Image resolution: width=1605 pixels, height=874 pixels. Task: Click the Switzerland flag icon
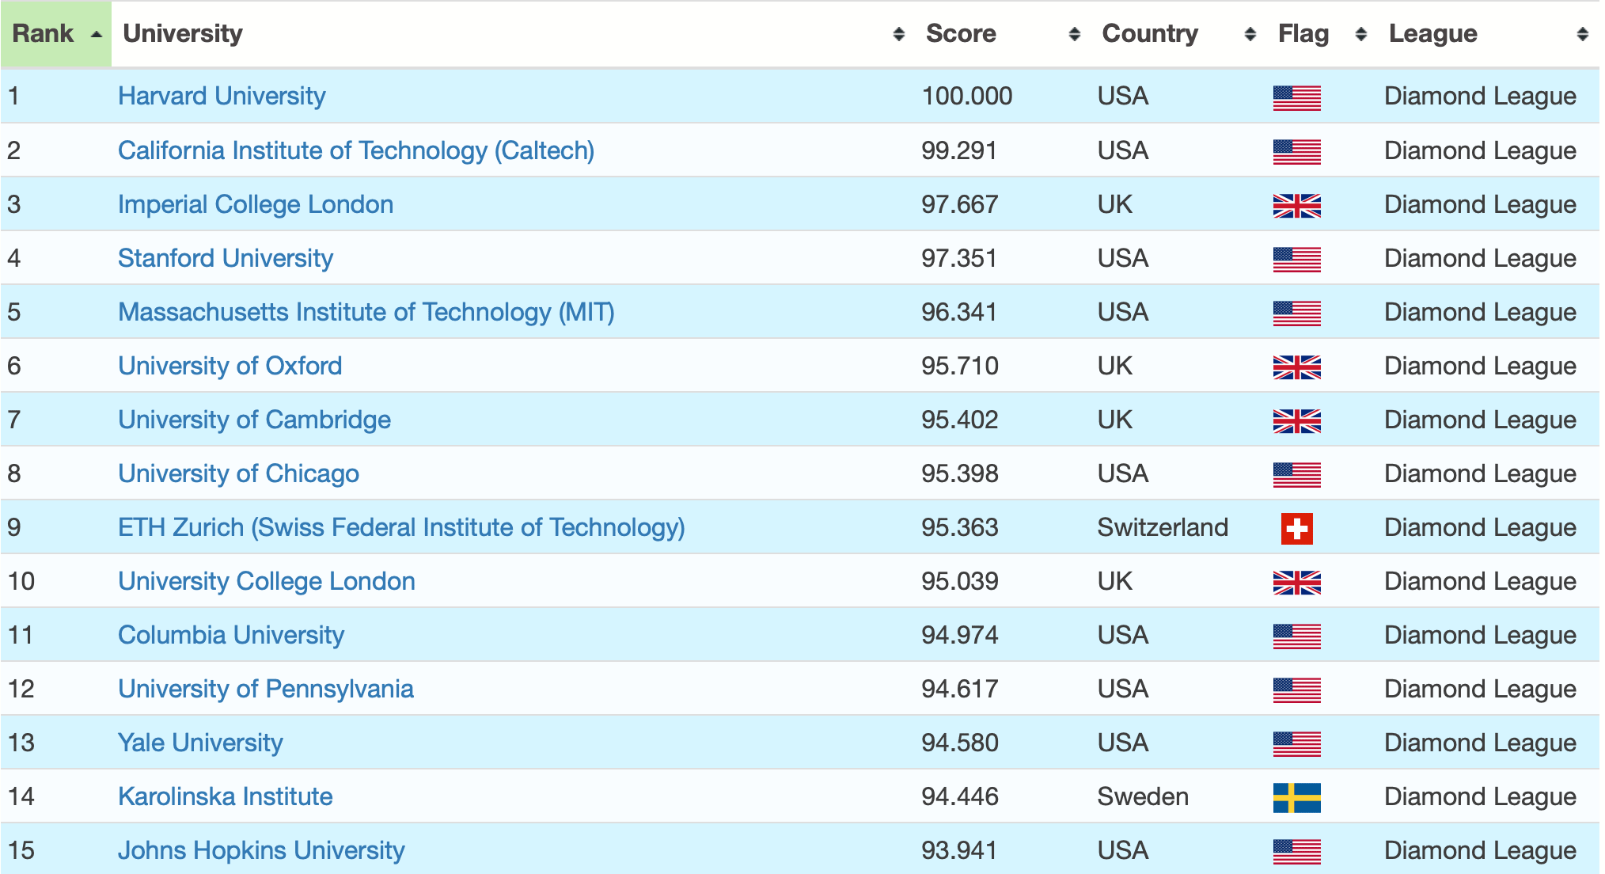pos(1296,528)
